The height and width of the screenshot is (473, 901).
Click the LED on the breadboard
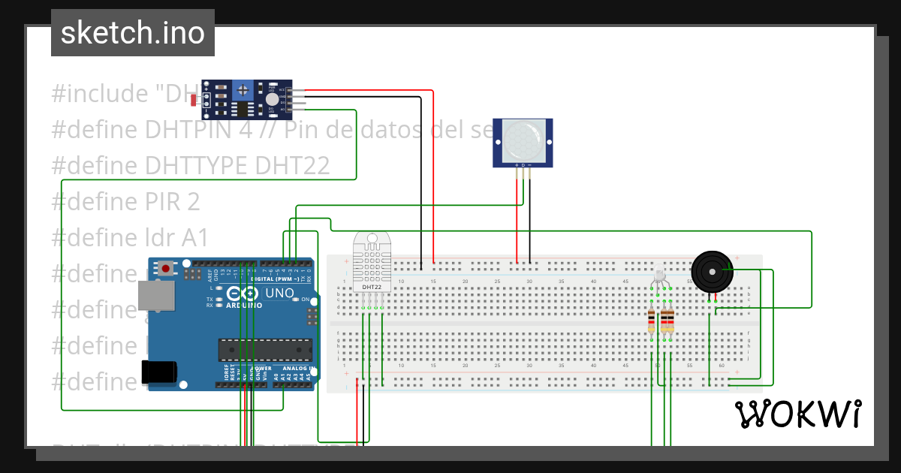click(x=659, y=270)
